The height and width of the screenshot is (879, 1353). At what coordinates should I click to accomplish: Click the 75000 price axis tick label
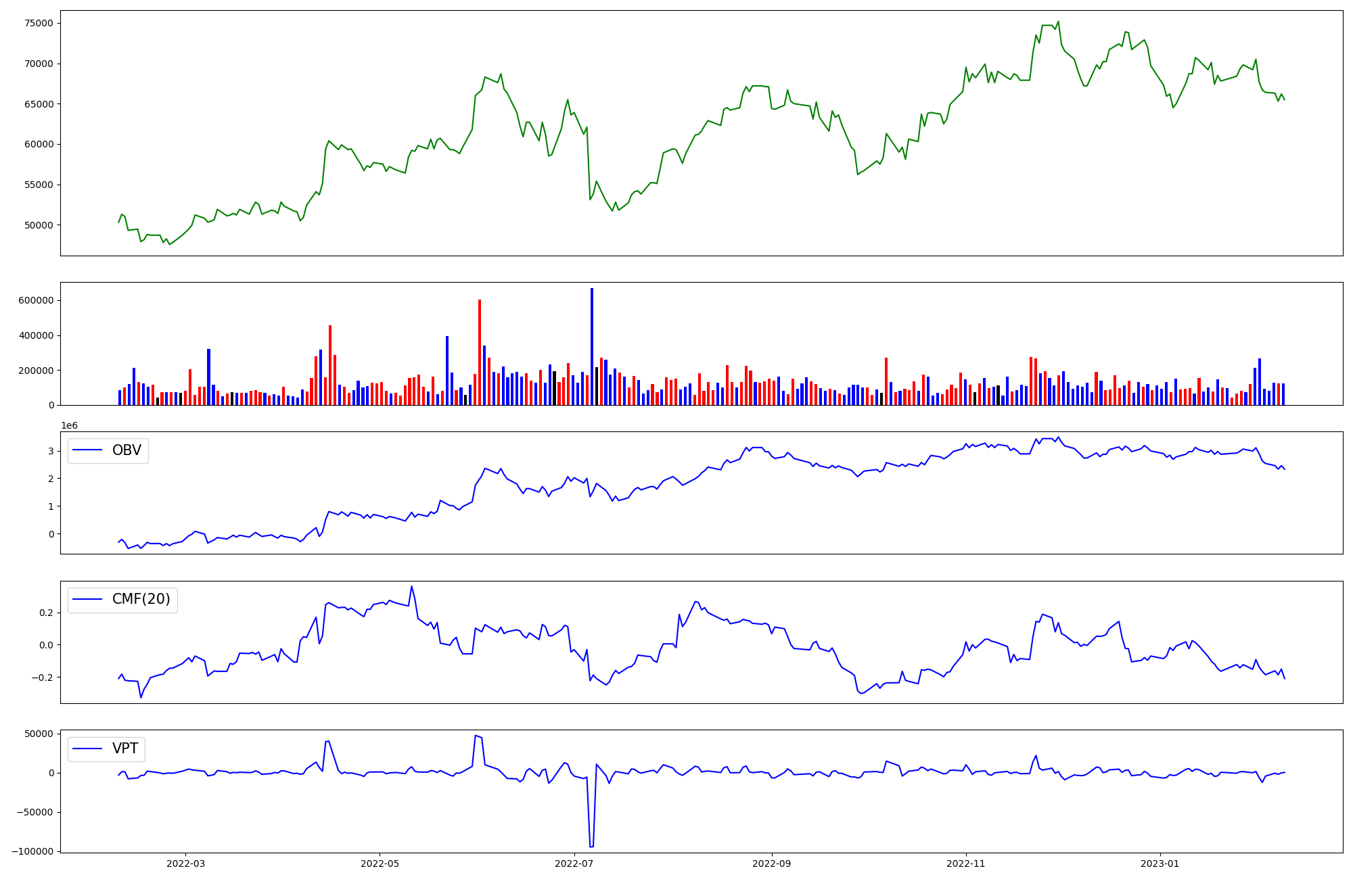pyautogui.click(x=38, y=23)
